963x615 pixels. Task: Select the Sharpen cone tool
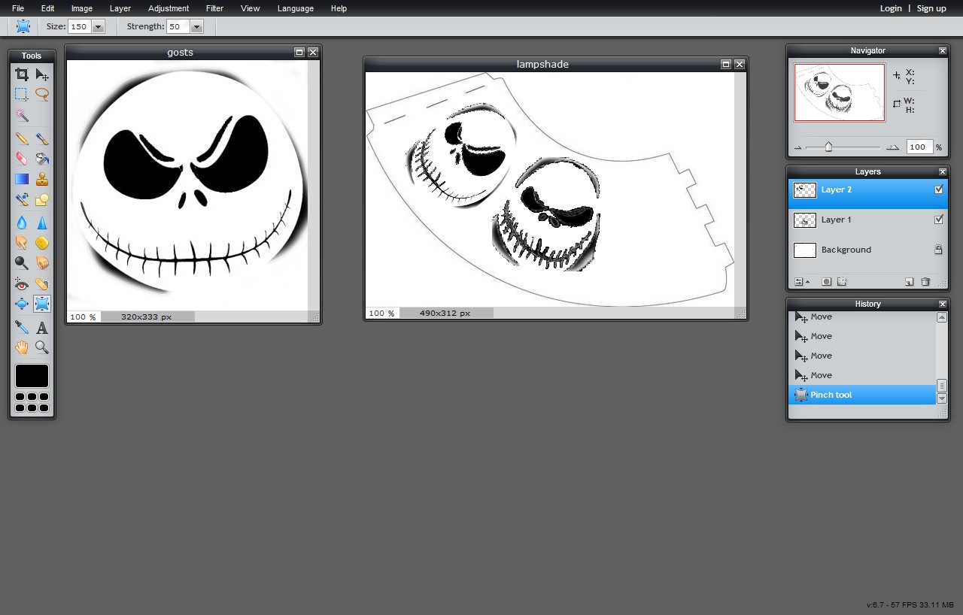(42, 223)
